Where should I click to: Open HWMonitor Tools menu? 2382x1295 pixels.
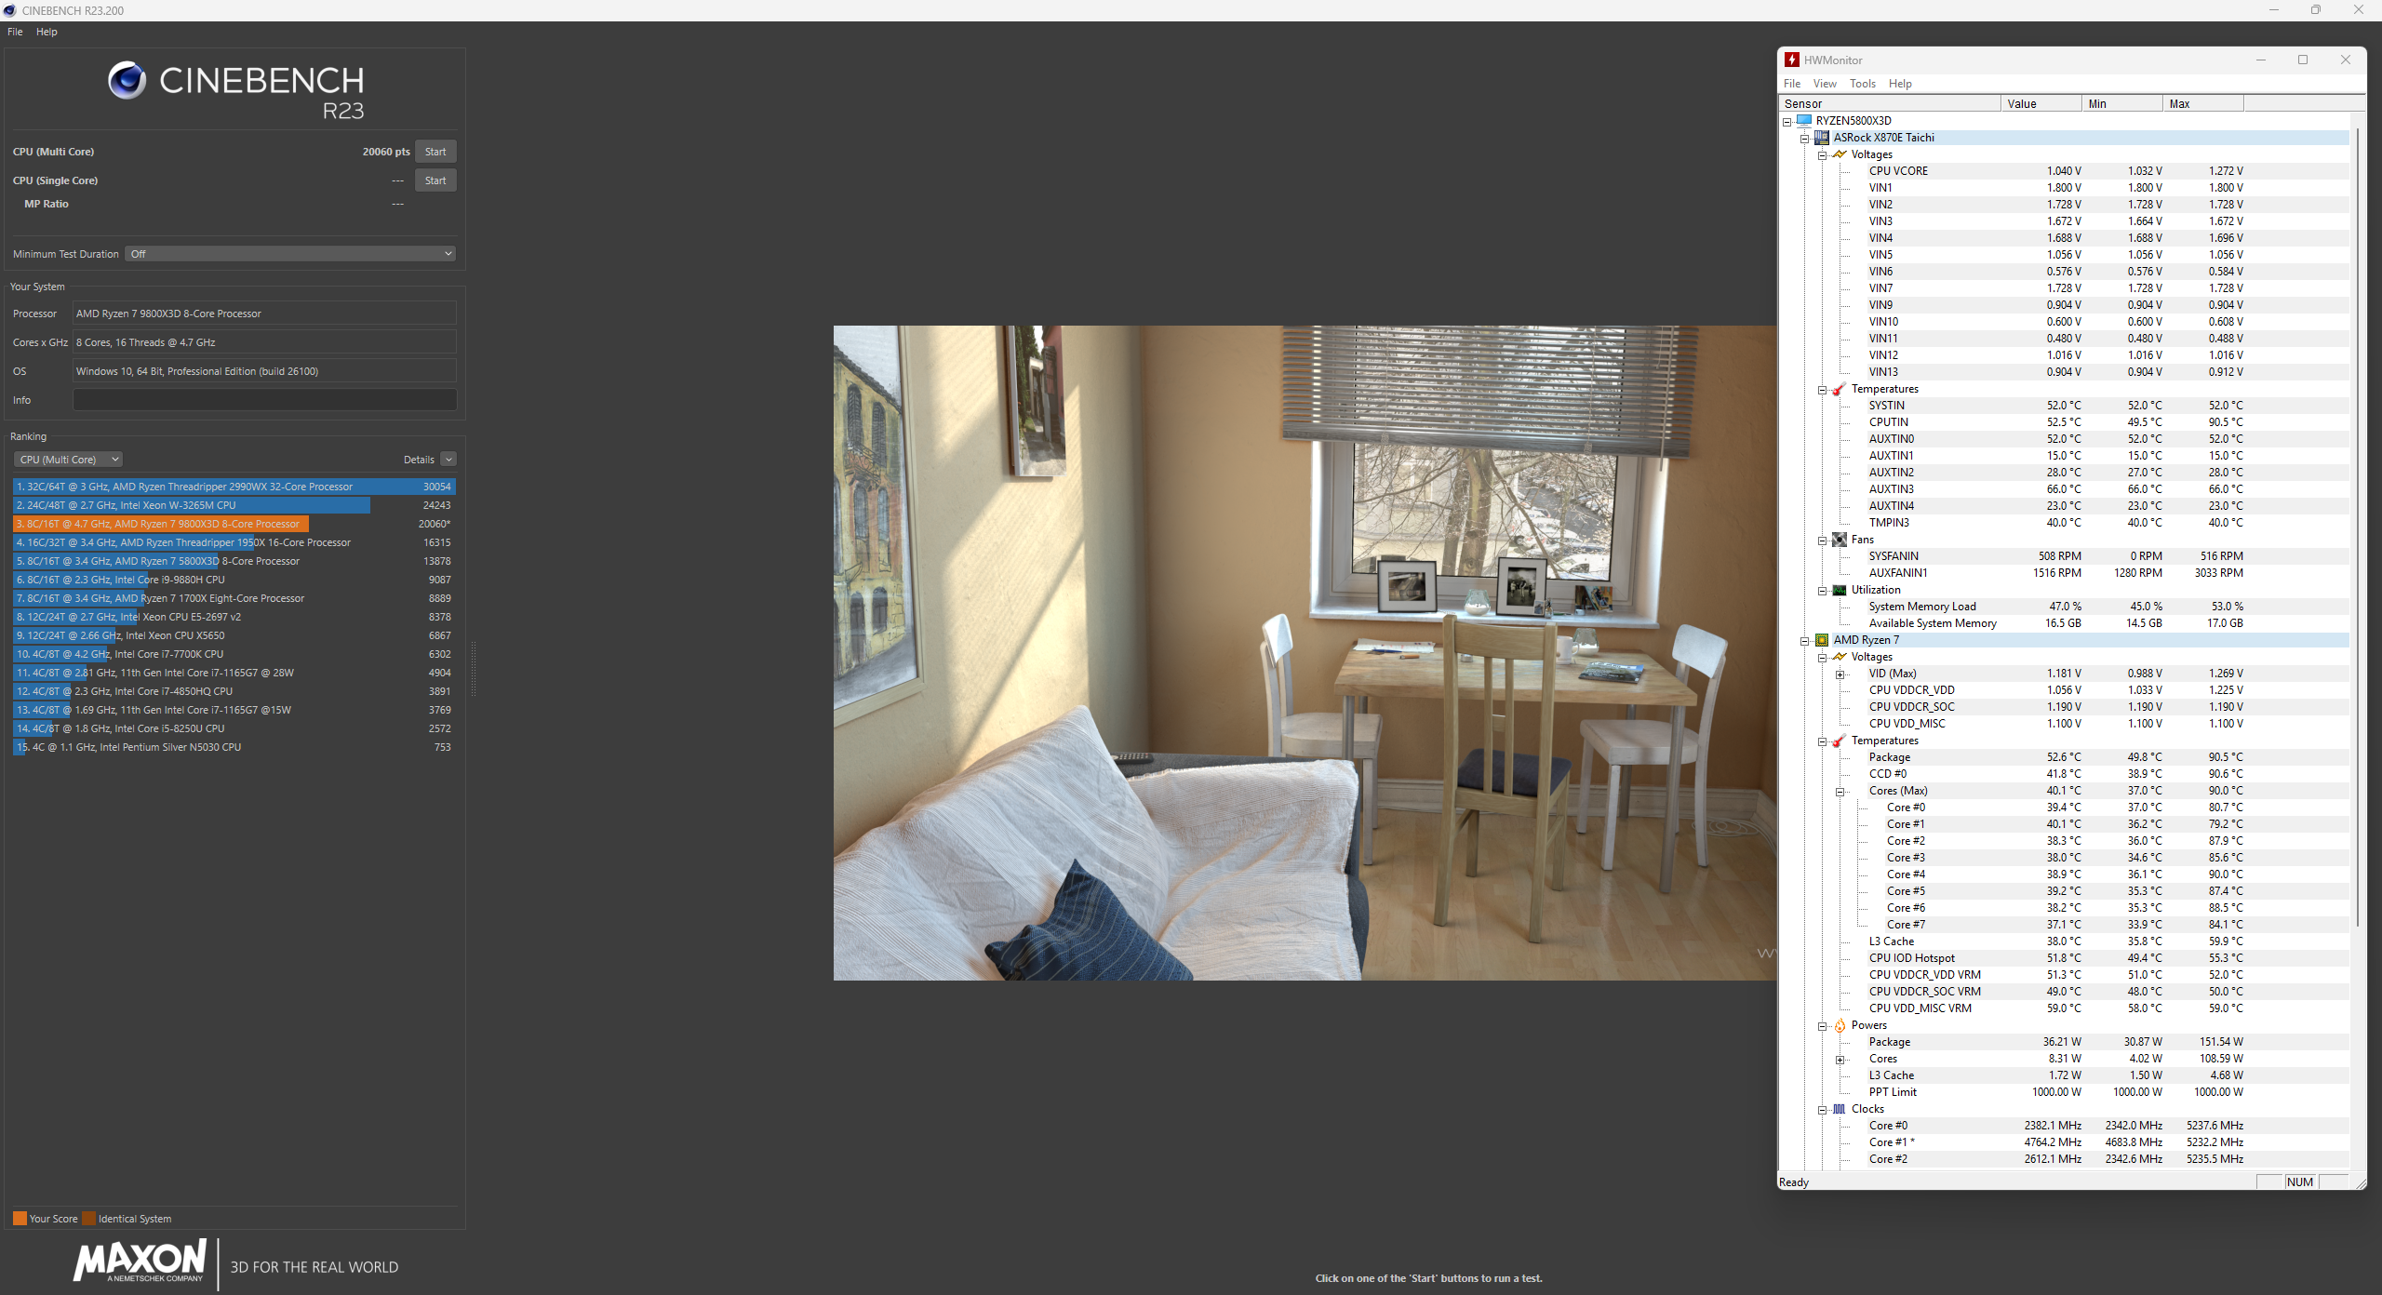tap(1862, 84)
